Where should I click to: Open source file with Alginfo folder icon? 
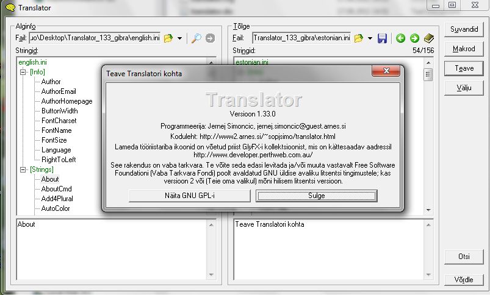pyautogui.click(x=168, y=38)
